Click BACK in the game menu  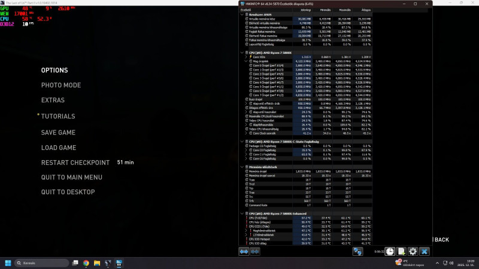pos(441,240)
